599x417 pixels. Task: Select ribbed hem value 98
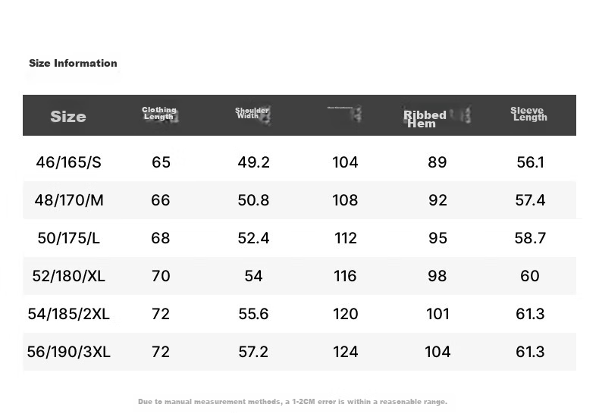[x=437, y=276]
